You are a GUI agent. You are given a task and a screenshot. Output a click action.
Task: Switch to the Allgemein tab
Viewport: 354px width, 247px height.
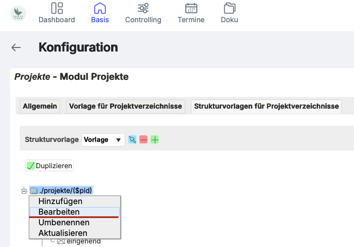[x=40, y=107]
